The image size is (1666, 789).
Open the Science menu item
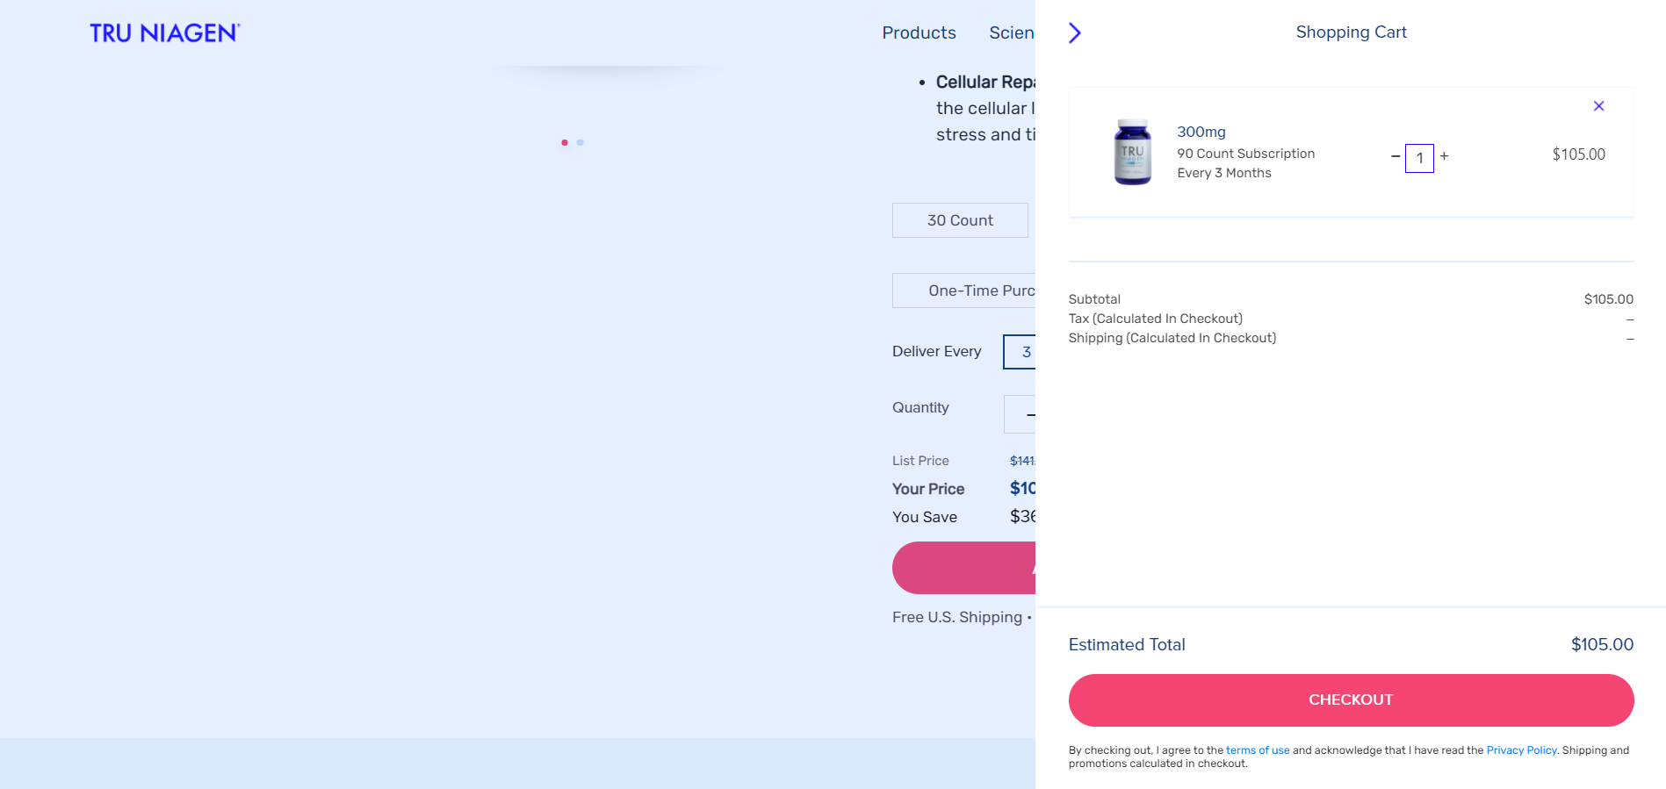pyautogui.click(x=1012, y=32)
